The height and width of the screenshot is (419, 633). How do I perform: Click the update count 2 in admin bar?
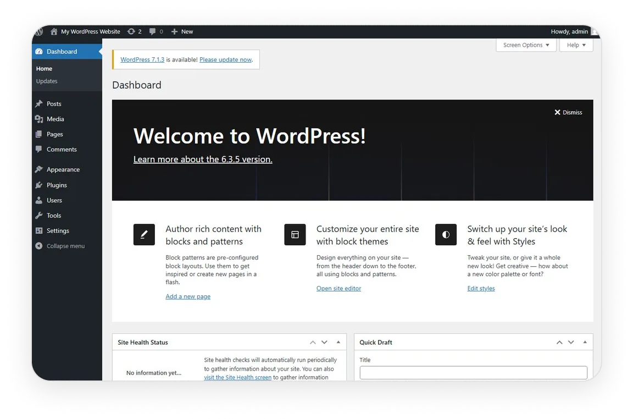pos(140,31)
